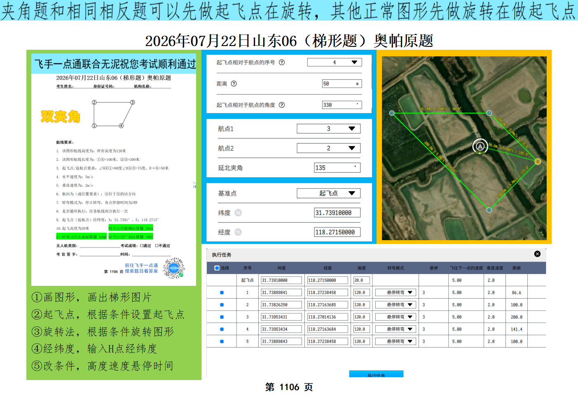Toggle checkbox for waypoint row 4
The width and height of the screenshot is (578, 408).
point(222,329)
